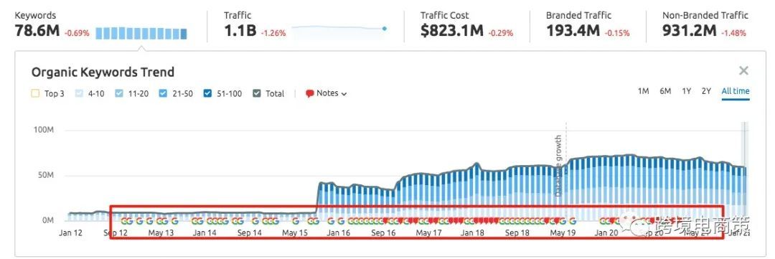Image resolution: width=775 pixels, height=259 pixels.
Task: Uncheck the 11-20 positions checkbox
Action: (x=118, y=93)
